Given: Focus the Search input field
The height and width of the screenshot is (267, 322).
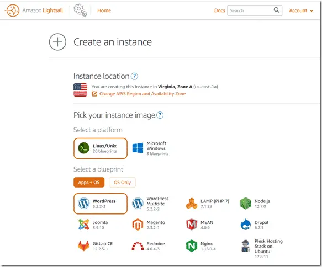Looking at the screenshot, I should click(255, 10).
